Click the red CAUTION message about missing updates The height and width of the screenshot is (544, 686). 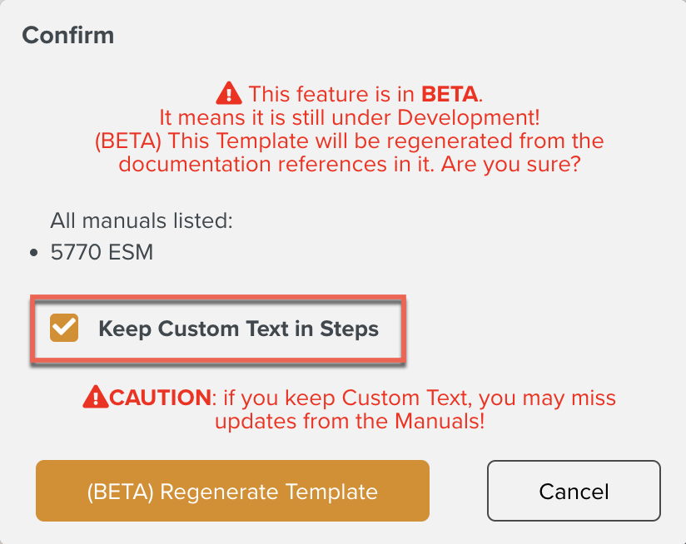point(350,408)
